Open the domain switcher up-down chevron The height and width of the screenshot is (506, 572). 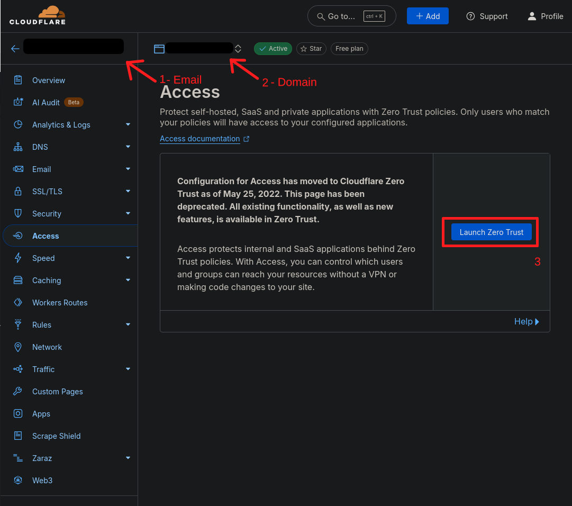238,49
